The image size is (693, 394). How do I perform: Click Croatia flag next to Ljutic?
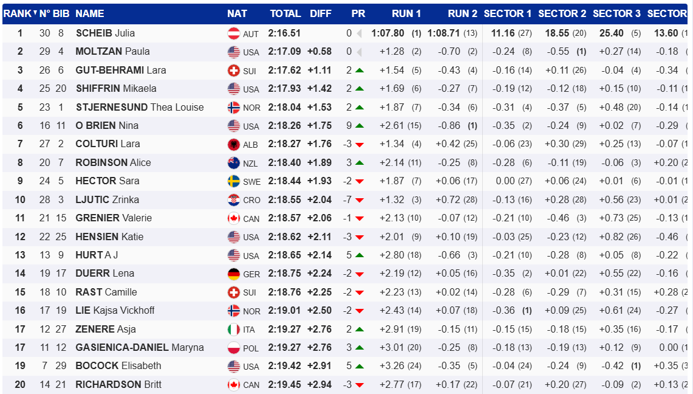(x=233, y=199)
